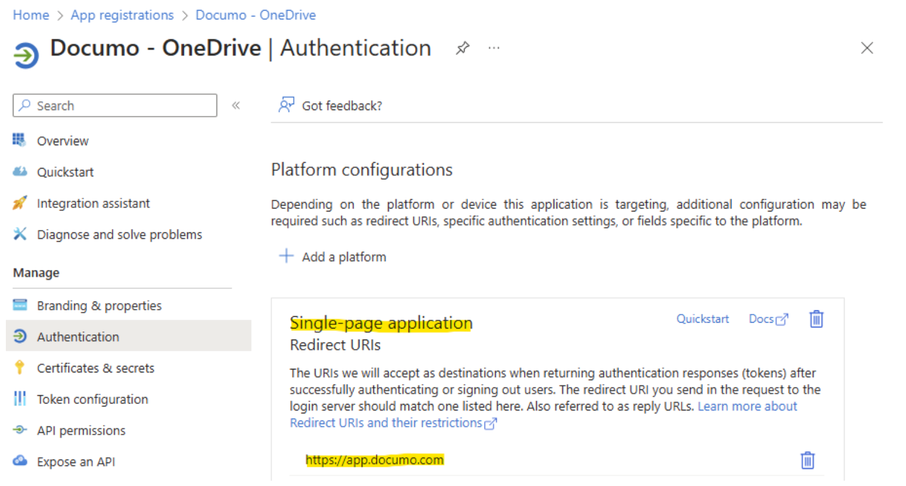Image resolution: width=906 pixels, height=486 pixels.
Task: Close the Authentication blade
Action: [x=867, y=48]
